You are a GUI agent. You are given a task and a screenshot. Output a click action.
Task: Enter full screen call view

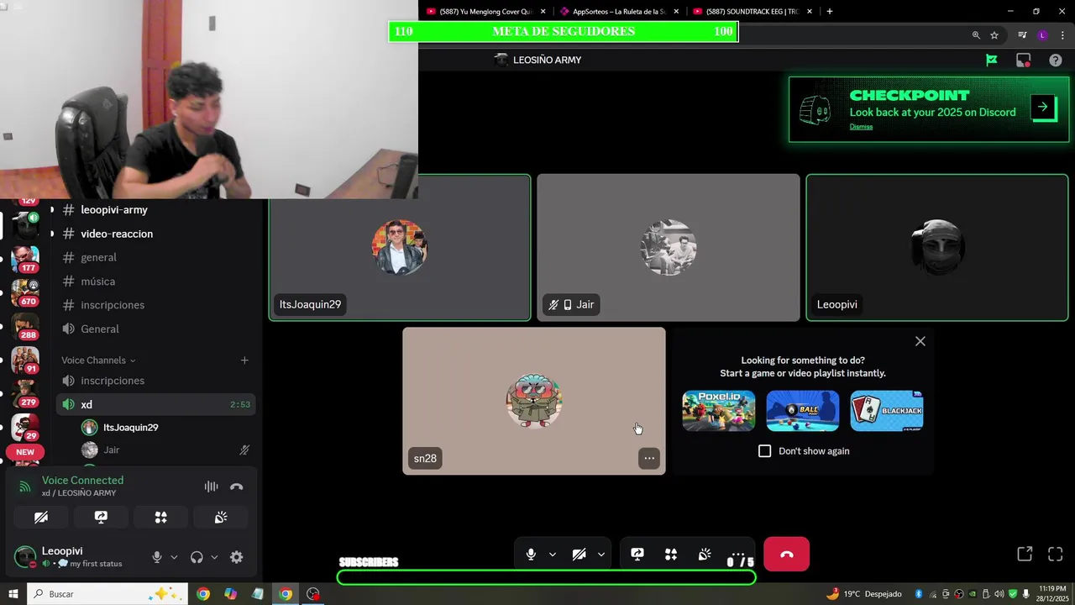click(x=1056, y=554)
